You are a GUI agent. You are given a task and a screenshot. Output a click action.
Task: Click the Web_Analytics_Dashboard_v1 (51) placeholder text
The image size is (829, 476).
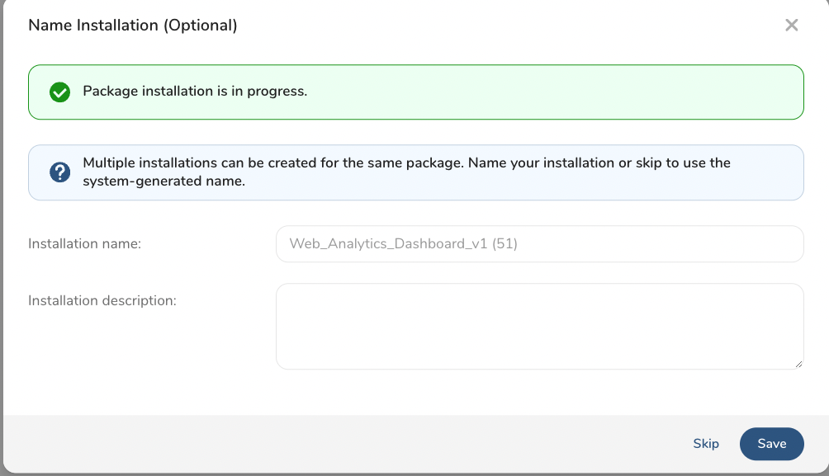(x=403, y=244)
